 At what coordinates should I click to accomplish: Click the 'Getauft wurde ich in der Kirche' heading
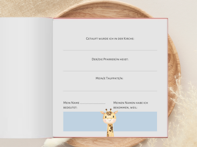(x=110, y=38)
